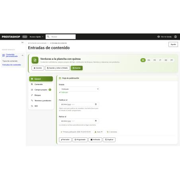Click the Duplicar button
180x180 pixels.
109,140
